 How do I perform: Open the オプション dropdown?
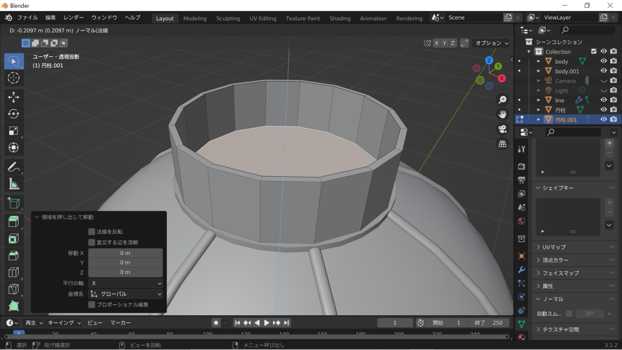click(x=491, y=43)
